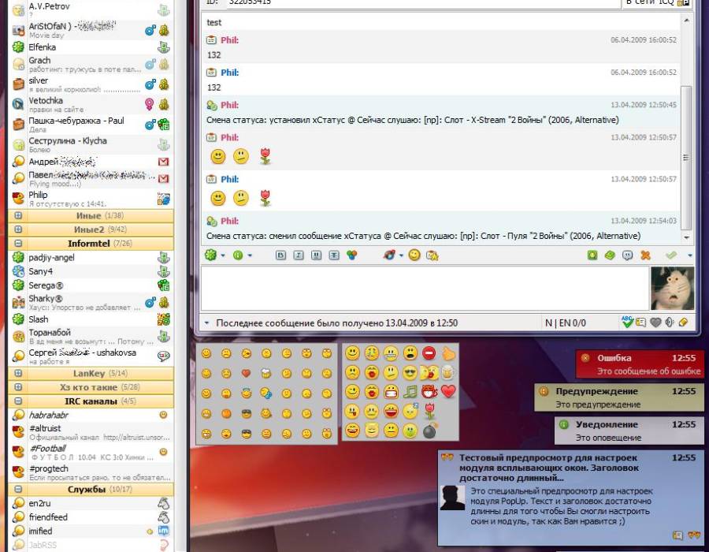Click the starred card icon beside toolbar smiley
This screenshot has height=552, width=709.
coord(432,255)
